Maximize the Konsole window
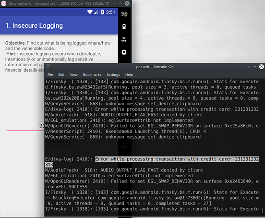This screenshot has width=265, height=218. [255, 67]
